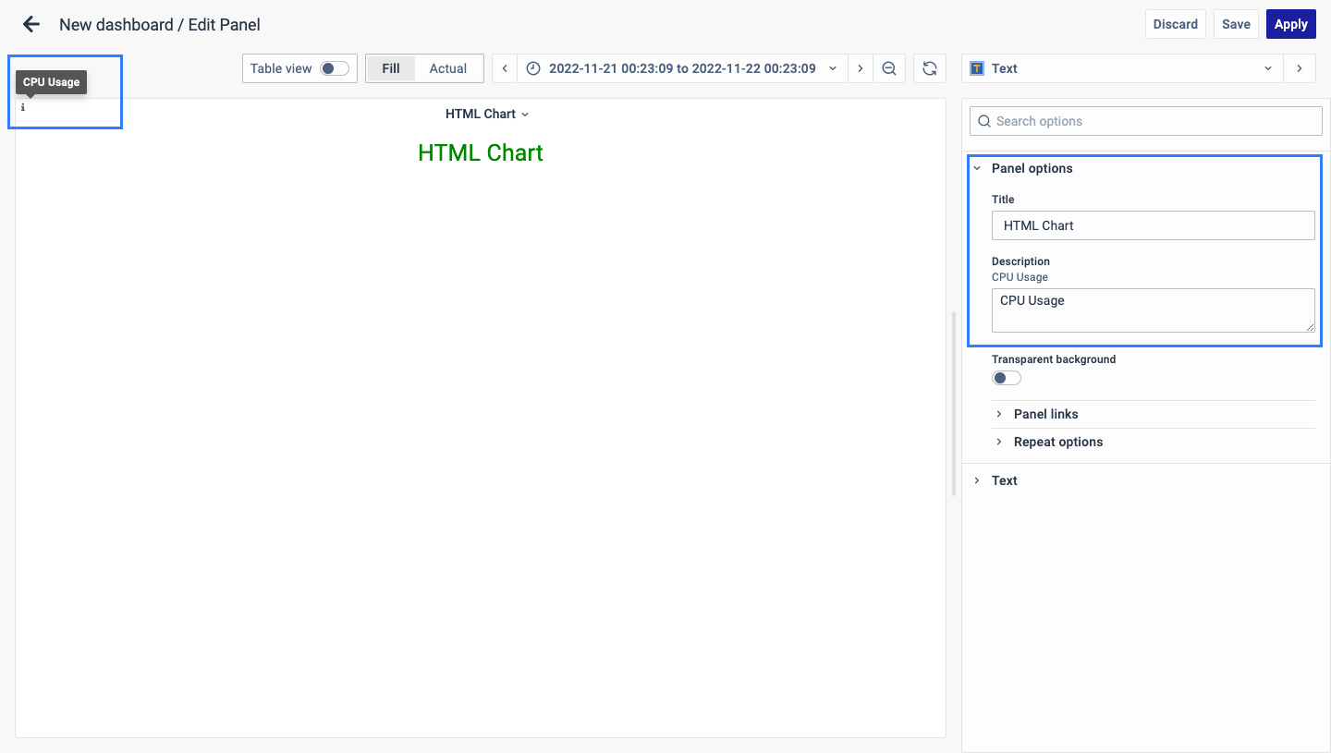1331x753 pixels.
Task: Shift time range forward with right chevron
Action: (x=861, y=68)
